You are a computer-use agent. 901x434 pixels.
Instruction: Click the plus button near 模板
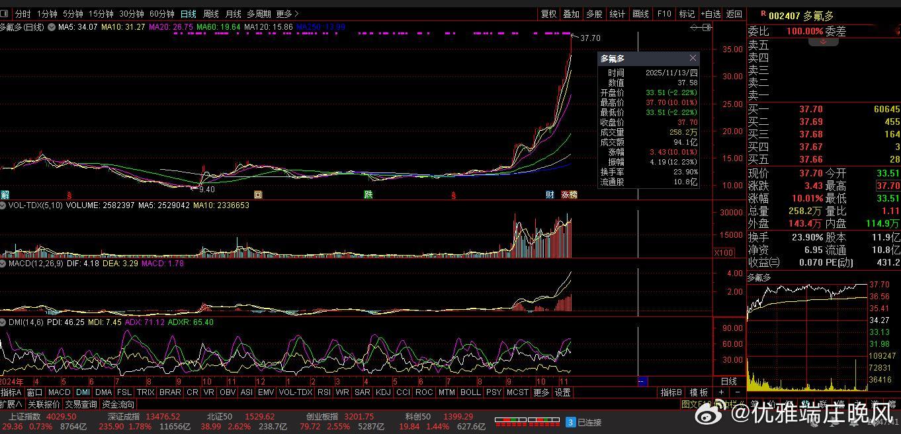point(721,392)
